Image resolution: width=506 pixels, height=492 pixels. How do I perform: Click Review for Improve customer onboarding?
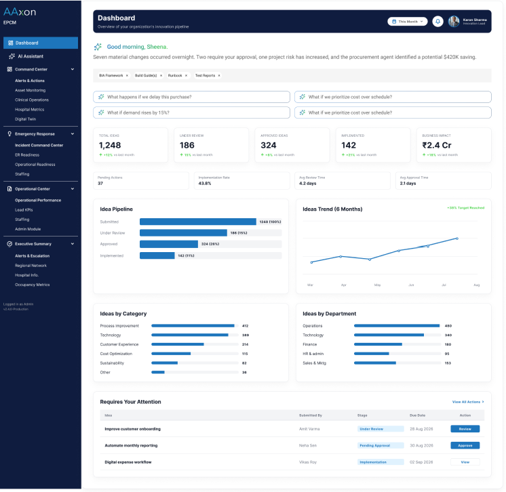click(465, 429)
